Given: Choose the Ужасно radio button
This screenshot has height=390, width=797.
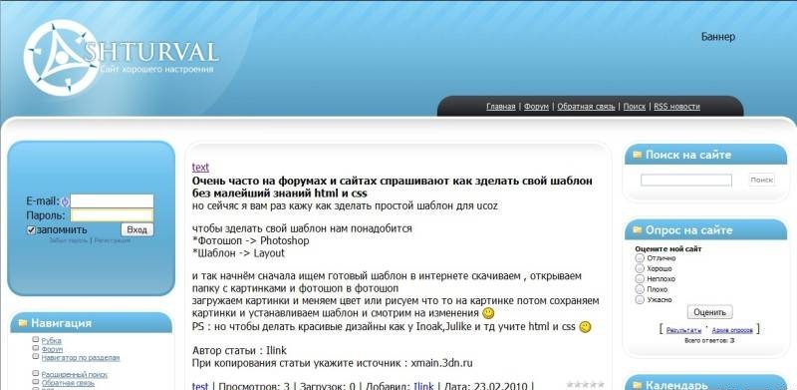Looking at the screenshot, I should pyautogui.click(x=640, y=299).
